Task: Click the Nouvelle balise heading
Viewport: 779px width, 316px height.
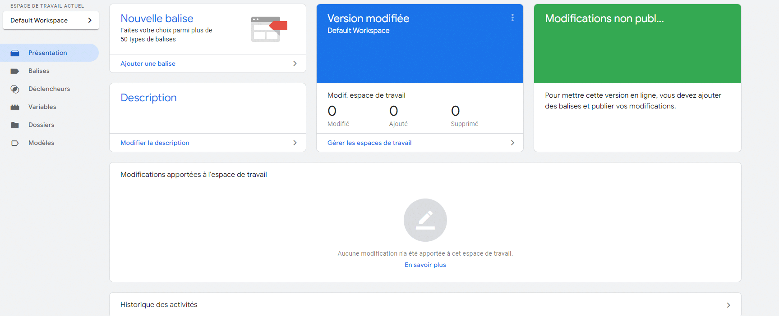Action: coord(157,18)
